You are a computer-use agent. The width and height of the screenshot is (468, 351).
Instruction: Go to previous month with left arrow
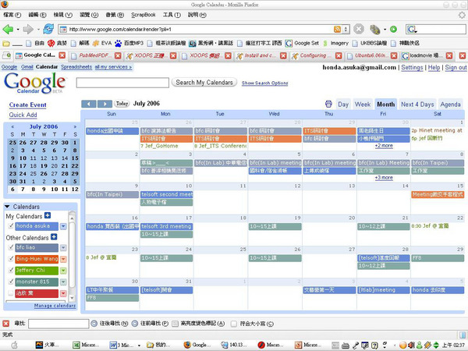pyautogui.click(x=89, y=104)
